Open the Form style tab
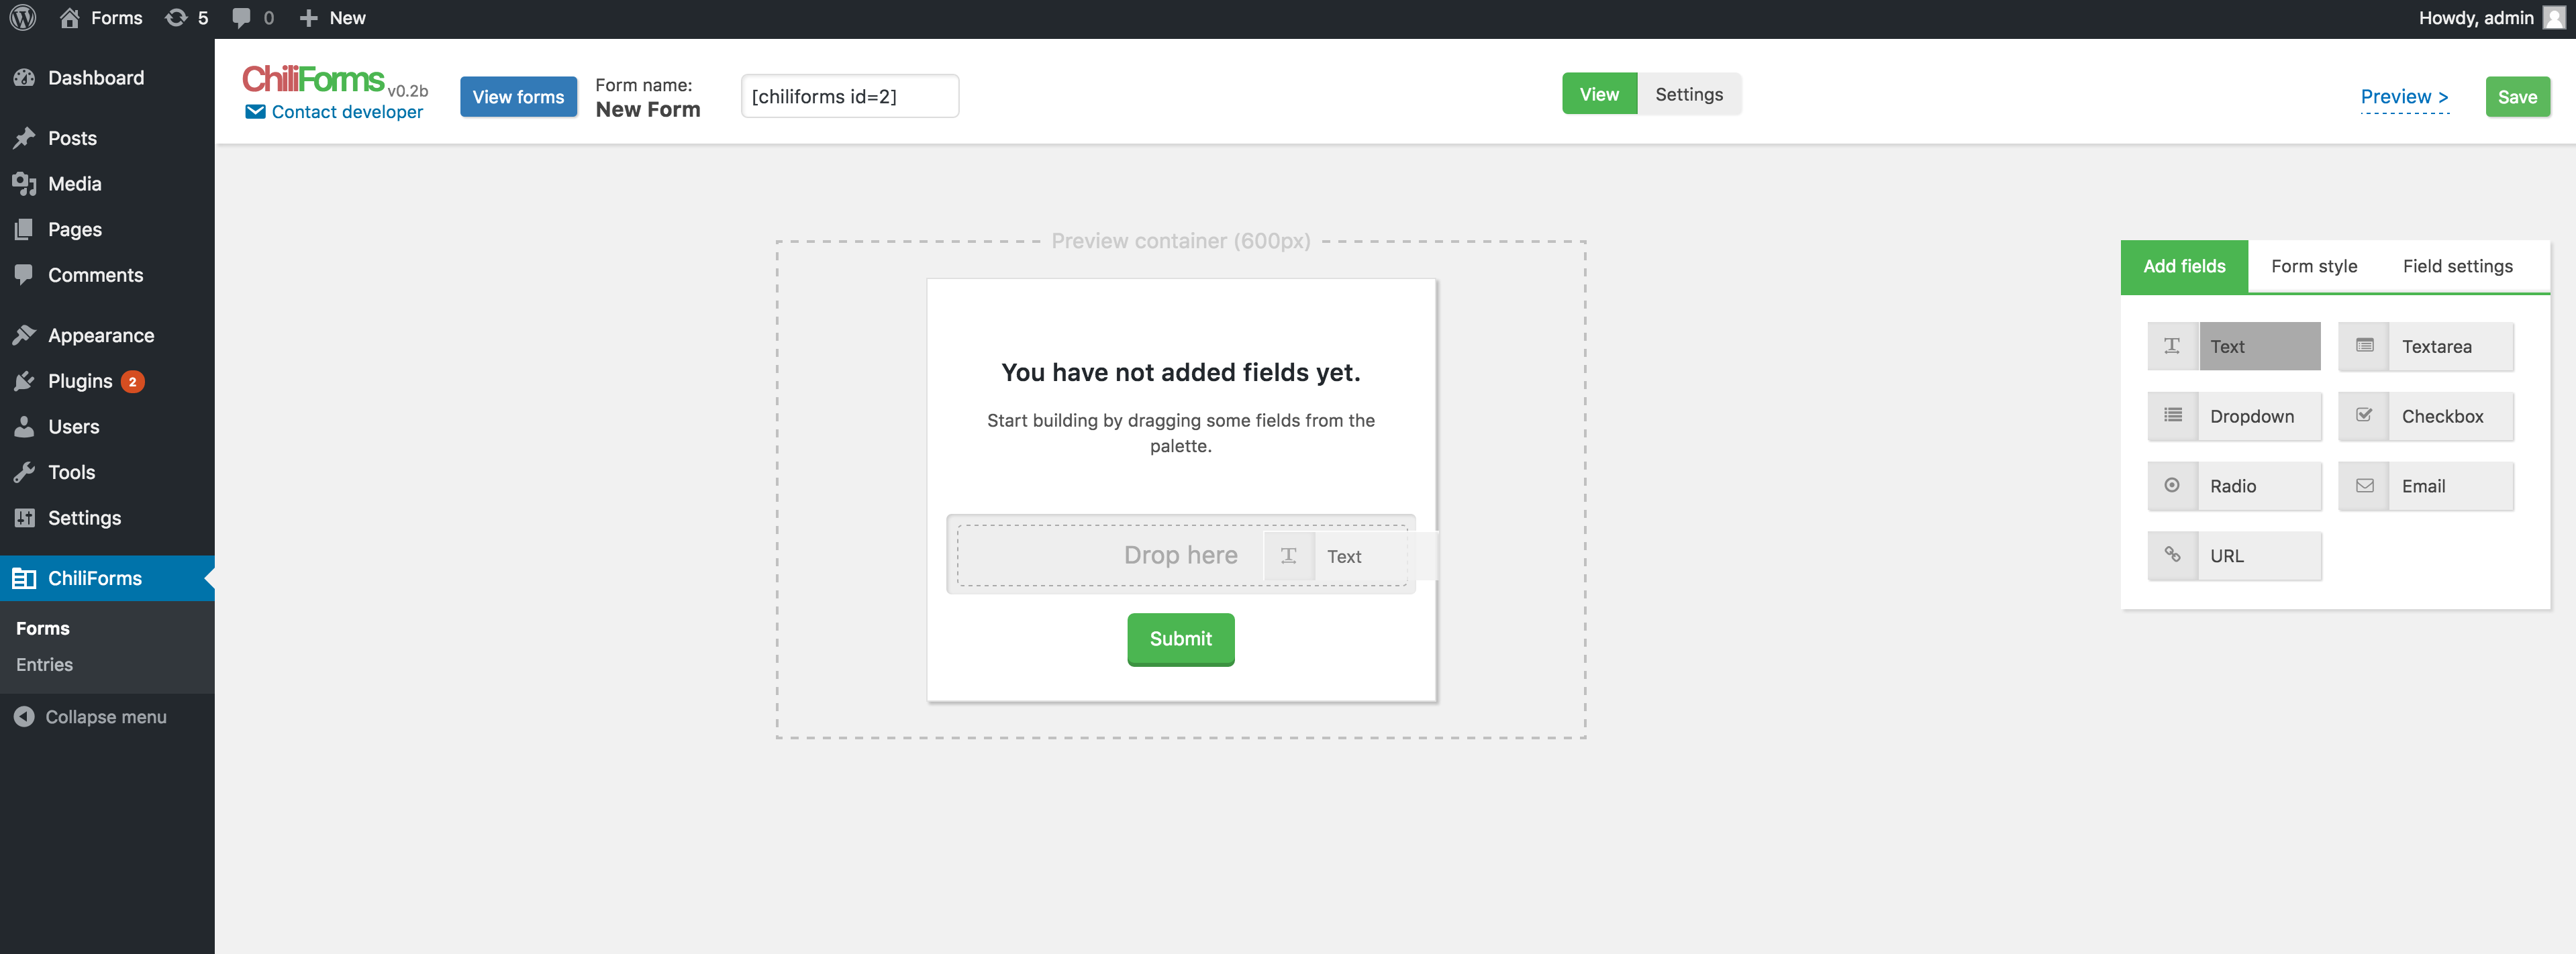Screen dimensions: 2576x954 (x=2314, y=266)
